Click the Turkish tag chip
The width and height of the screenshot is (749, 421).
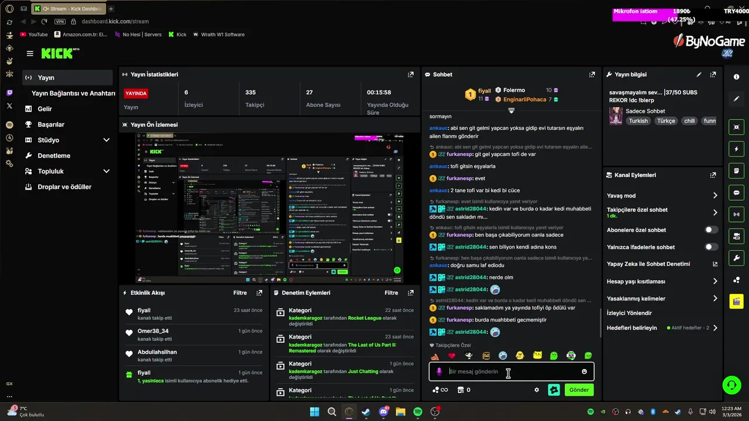pyautogui.click(x=638, y=121)
